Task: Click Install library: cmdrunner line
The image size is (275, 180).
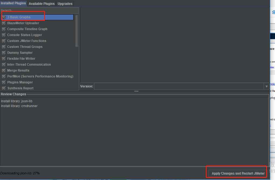Action: [19, 106]
